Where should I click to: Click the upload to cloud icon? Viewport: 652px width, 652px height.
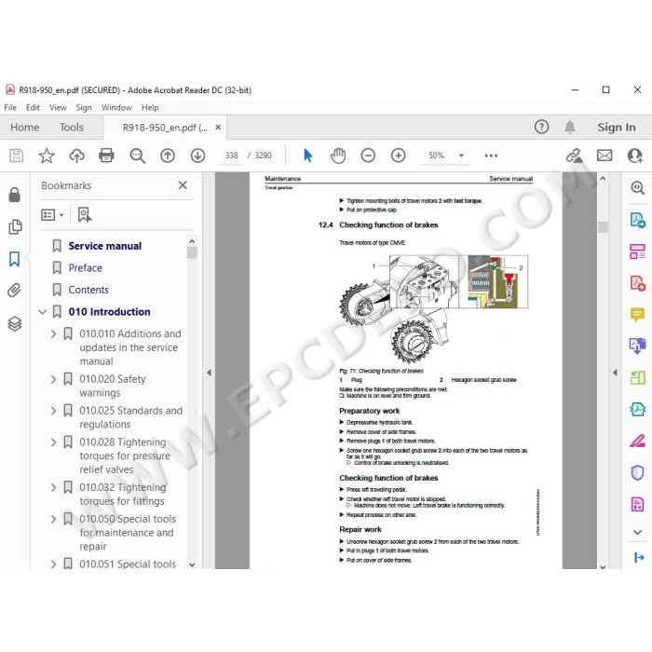tap(76, 156)
